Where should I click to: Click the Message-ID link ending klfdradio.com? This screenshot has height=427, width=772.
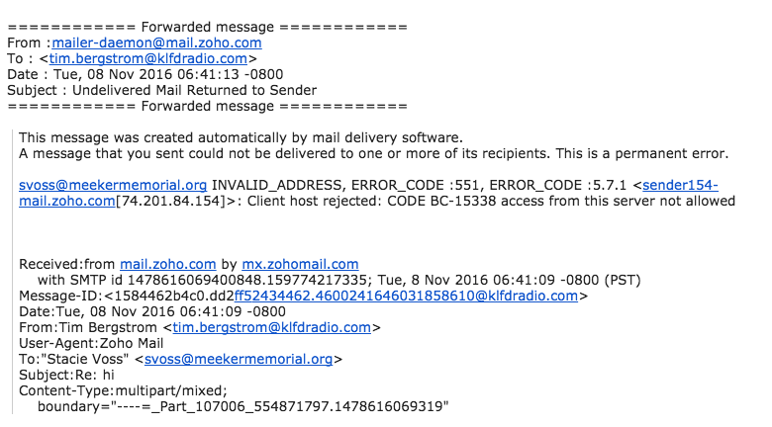point(406,296)
